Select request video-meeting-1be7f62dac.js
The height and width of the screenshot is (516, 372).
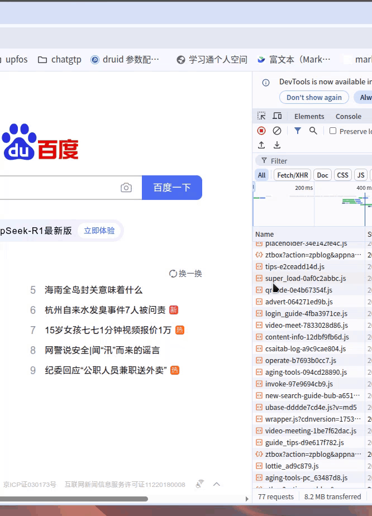click(x=309, y=431)
